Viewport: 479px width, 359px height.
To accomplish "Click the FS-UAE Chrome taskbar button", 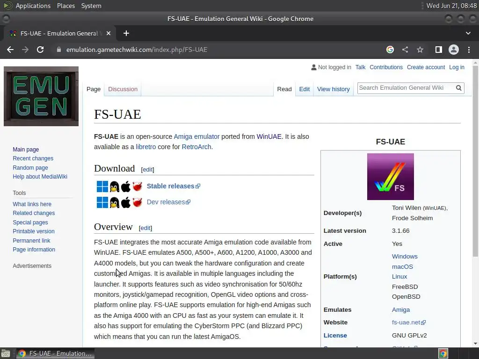I will tap(55, 353).
